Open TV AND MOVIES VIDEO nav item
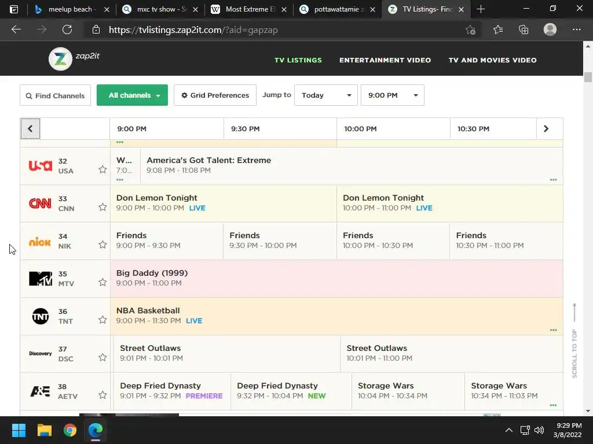 [492, 60]
